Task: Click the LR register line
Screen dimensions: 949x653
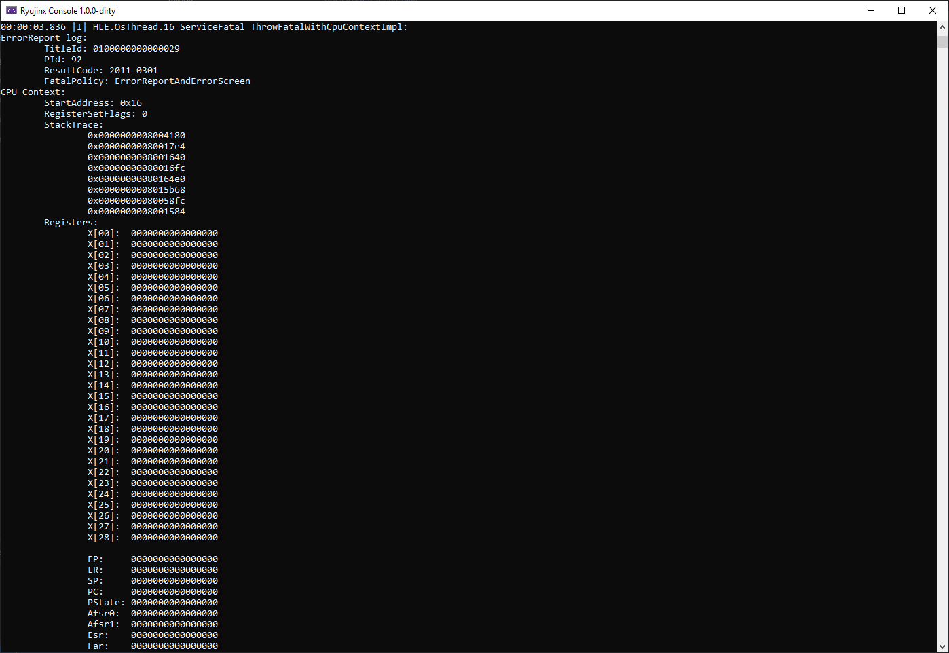Action: point(153,570)
